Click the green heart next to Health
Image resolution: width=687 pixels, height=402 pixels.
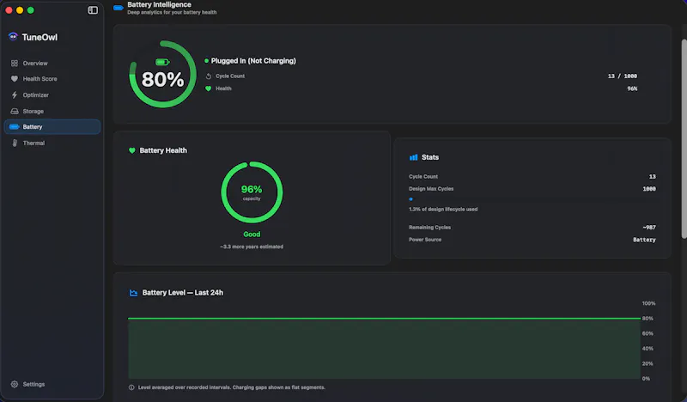coord(209,88)
